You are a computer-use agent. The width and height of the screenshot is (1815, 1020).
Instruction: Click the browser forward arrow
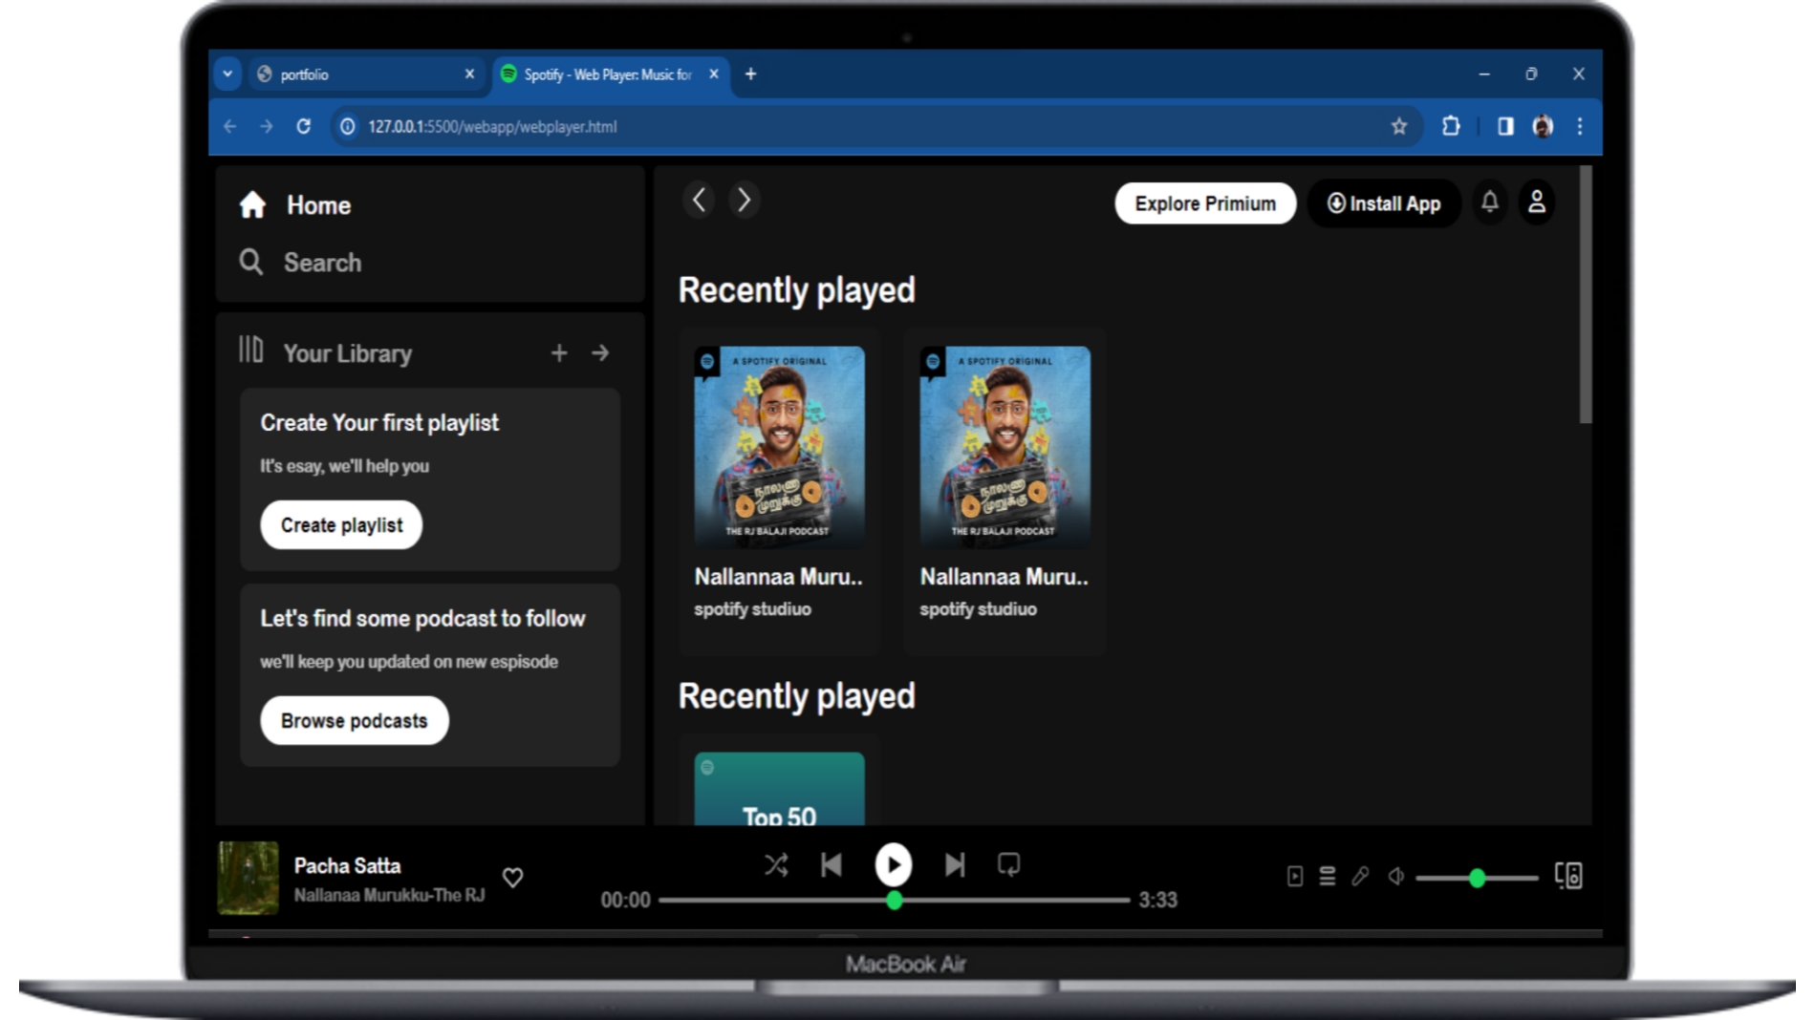(x=266, y=126)
